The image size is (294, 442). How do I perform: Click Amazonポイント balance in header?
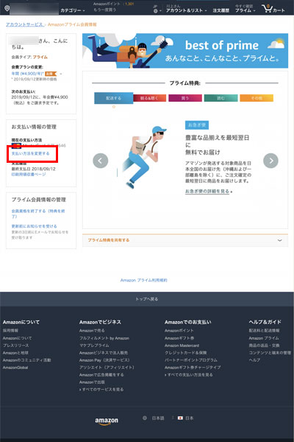click(113, 4)
